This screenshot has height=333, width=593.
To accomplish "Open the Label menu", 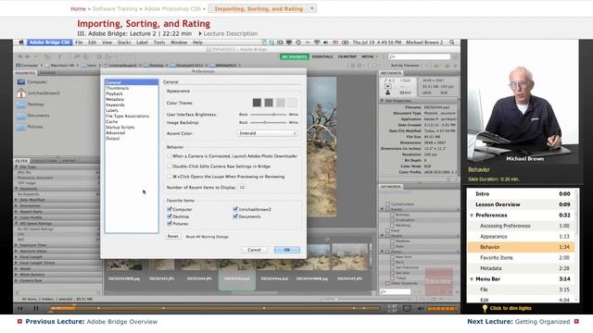I will point(142,43).
